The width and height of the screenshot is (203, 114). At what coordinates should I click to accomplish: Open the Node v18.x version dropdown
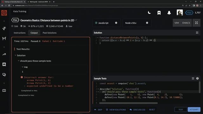[x=137, y=23]
